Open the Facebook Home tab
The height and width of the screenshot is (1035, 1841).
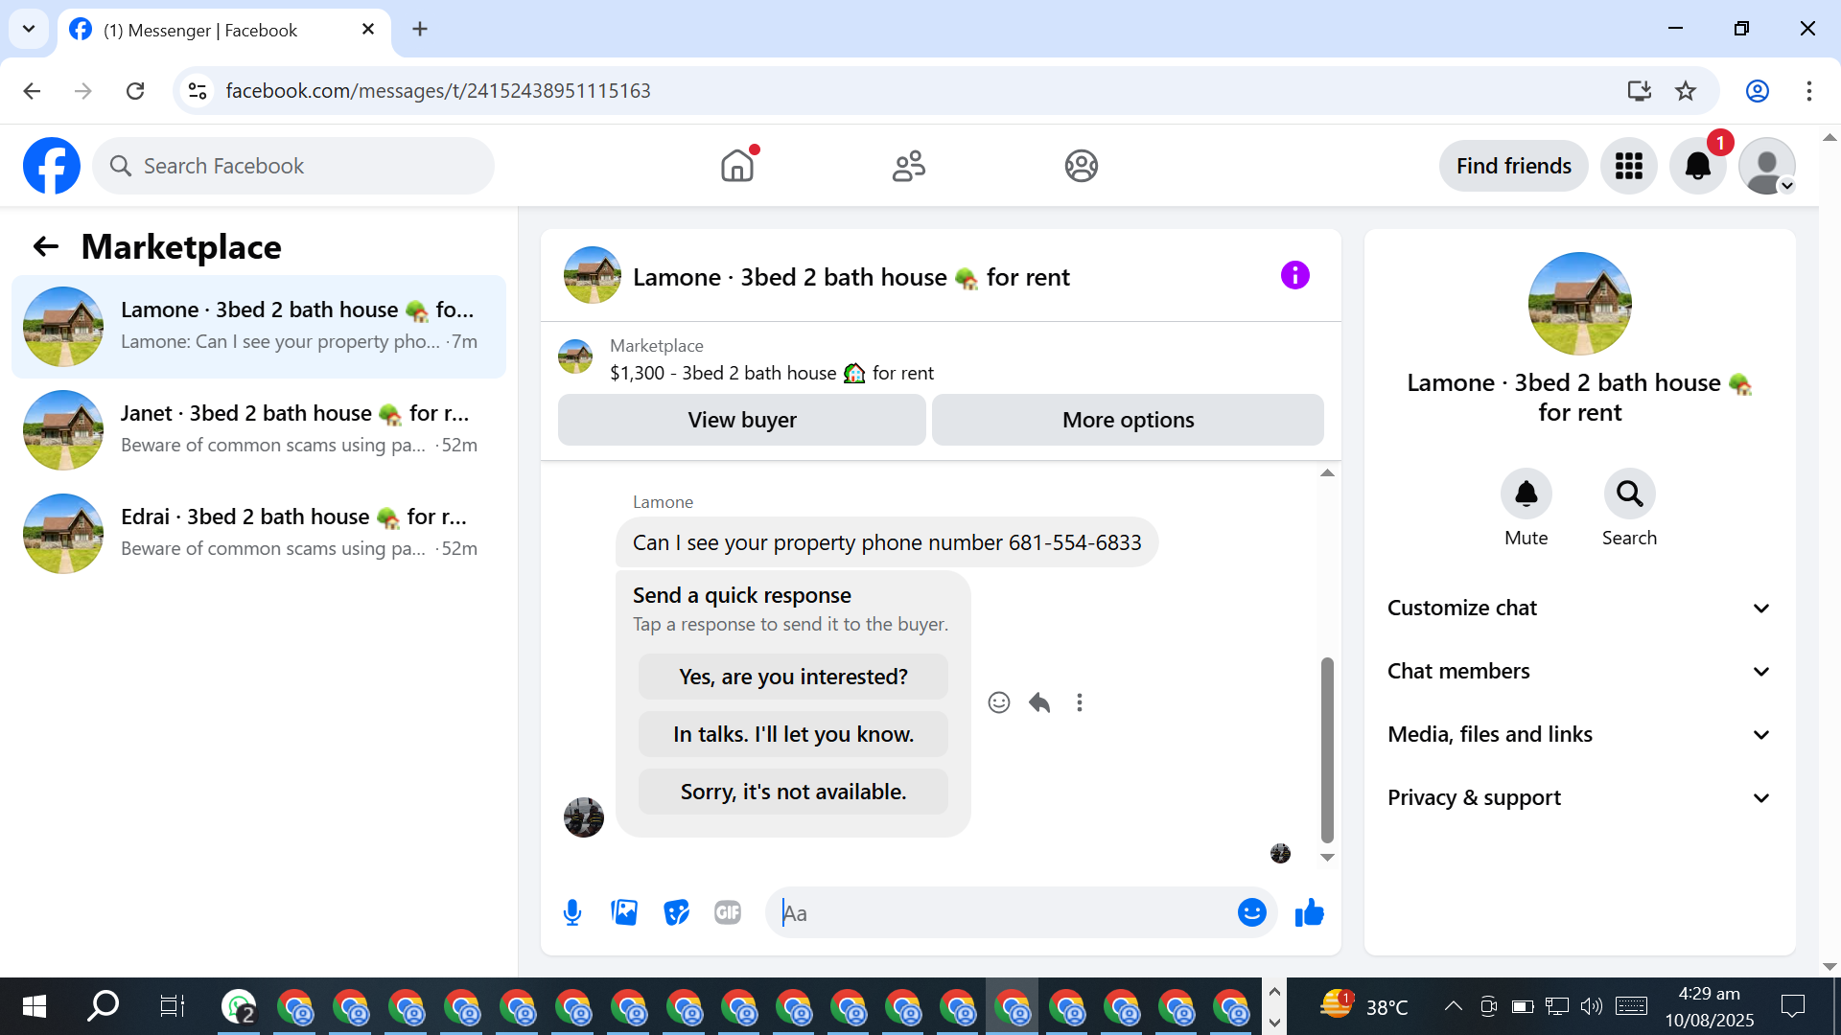(736, 166)
